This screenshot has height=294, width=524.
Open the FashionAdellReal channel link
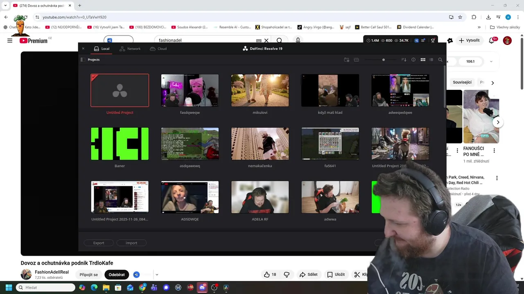(52, 272)
